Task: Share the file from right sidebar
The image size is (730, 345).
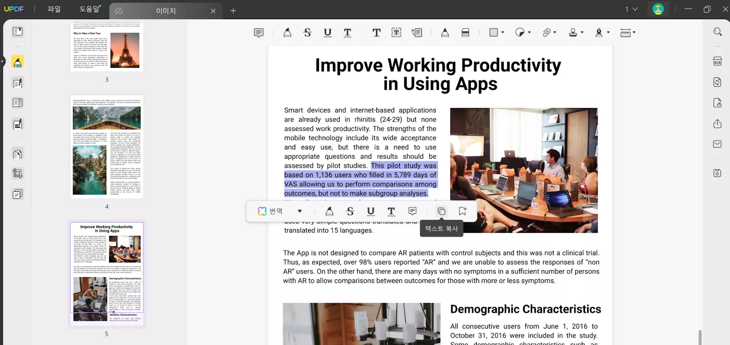Action: (717, 124)
